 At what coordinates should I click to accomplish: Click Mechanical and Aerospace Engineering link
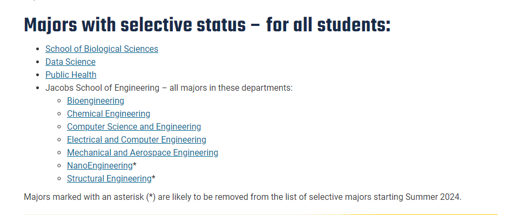(143, 152)
